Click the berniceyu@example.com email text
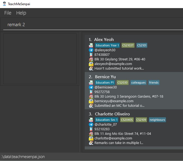183x161 pixels. click(114, 101)
